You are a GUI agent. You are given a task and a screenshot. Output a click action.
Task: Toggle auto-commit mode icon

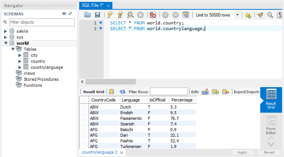[x=186, y=15]
